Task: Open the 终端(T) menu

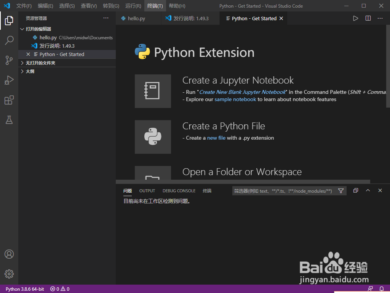Action: [x=155, y=6]
